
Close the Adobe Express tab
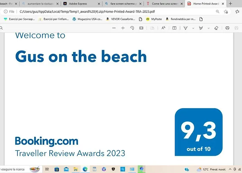coord(99,4)
